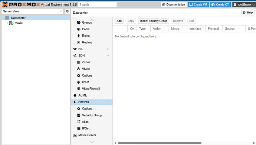
Task: Click the Search input field
Action: tap(97, 4)
